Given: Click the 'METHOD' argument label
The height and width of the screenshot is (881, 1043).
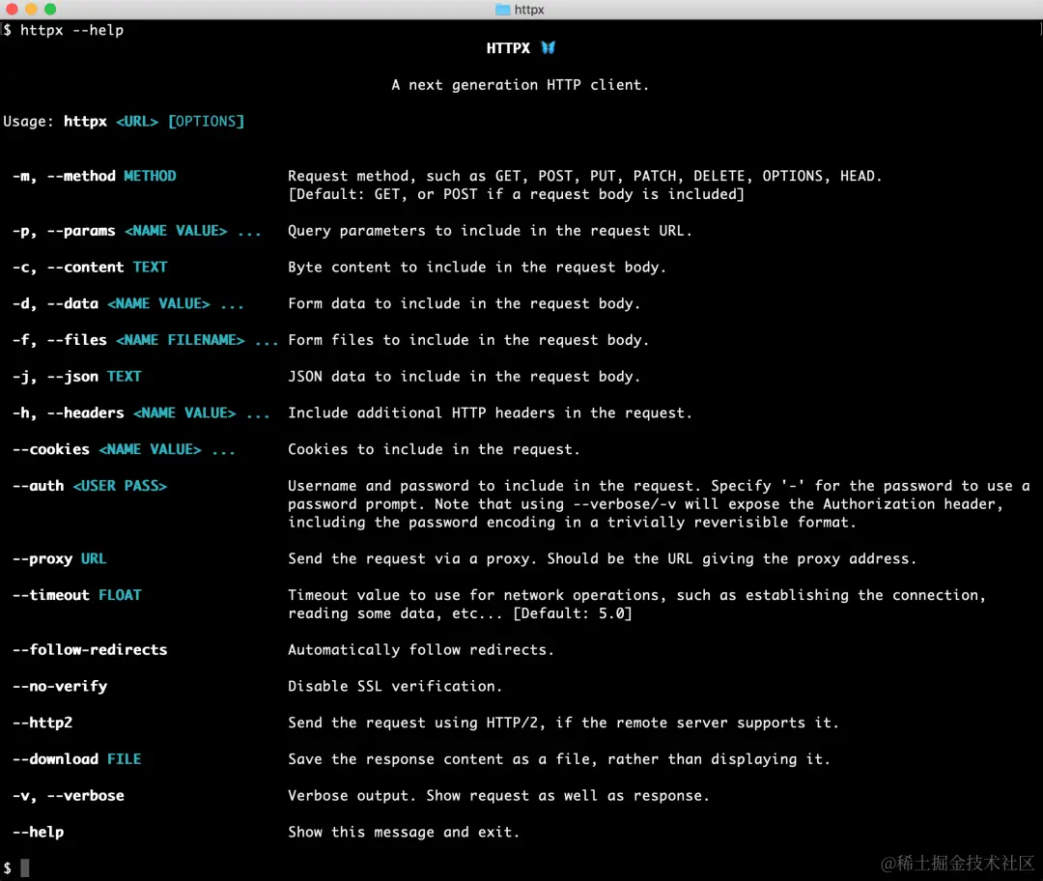Looking at the screenshot, I should point(151,176).
